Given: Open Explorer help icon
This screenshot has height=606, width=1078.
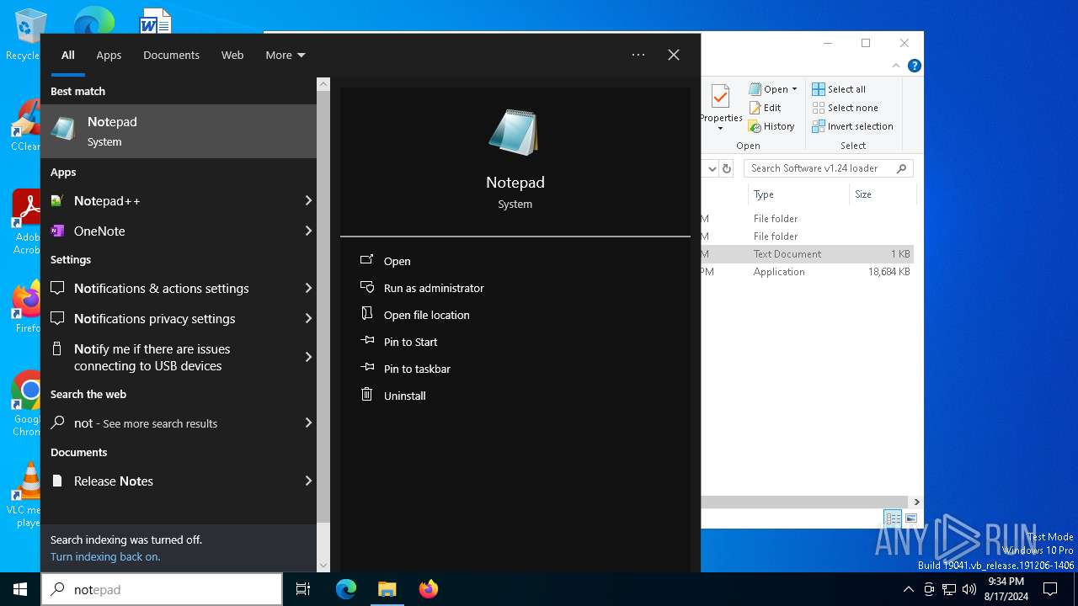Looking at the screenshot, I should click(915, 66).
